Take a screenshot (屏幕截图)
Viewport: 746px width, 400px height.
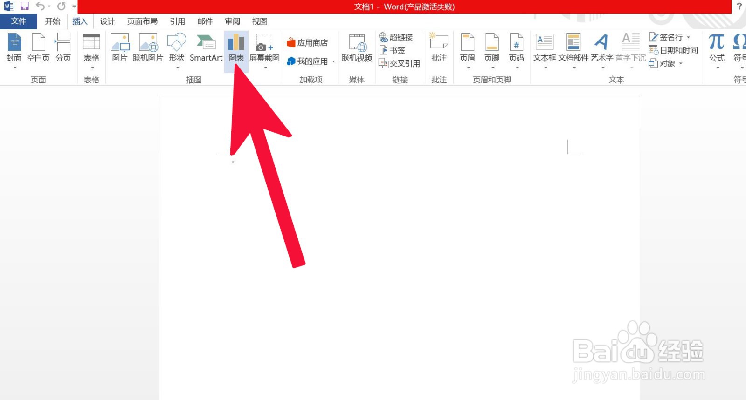[x=264, y=51]
